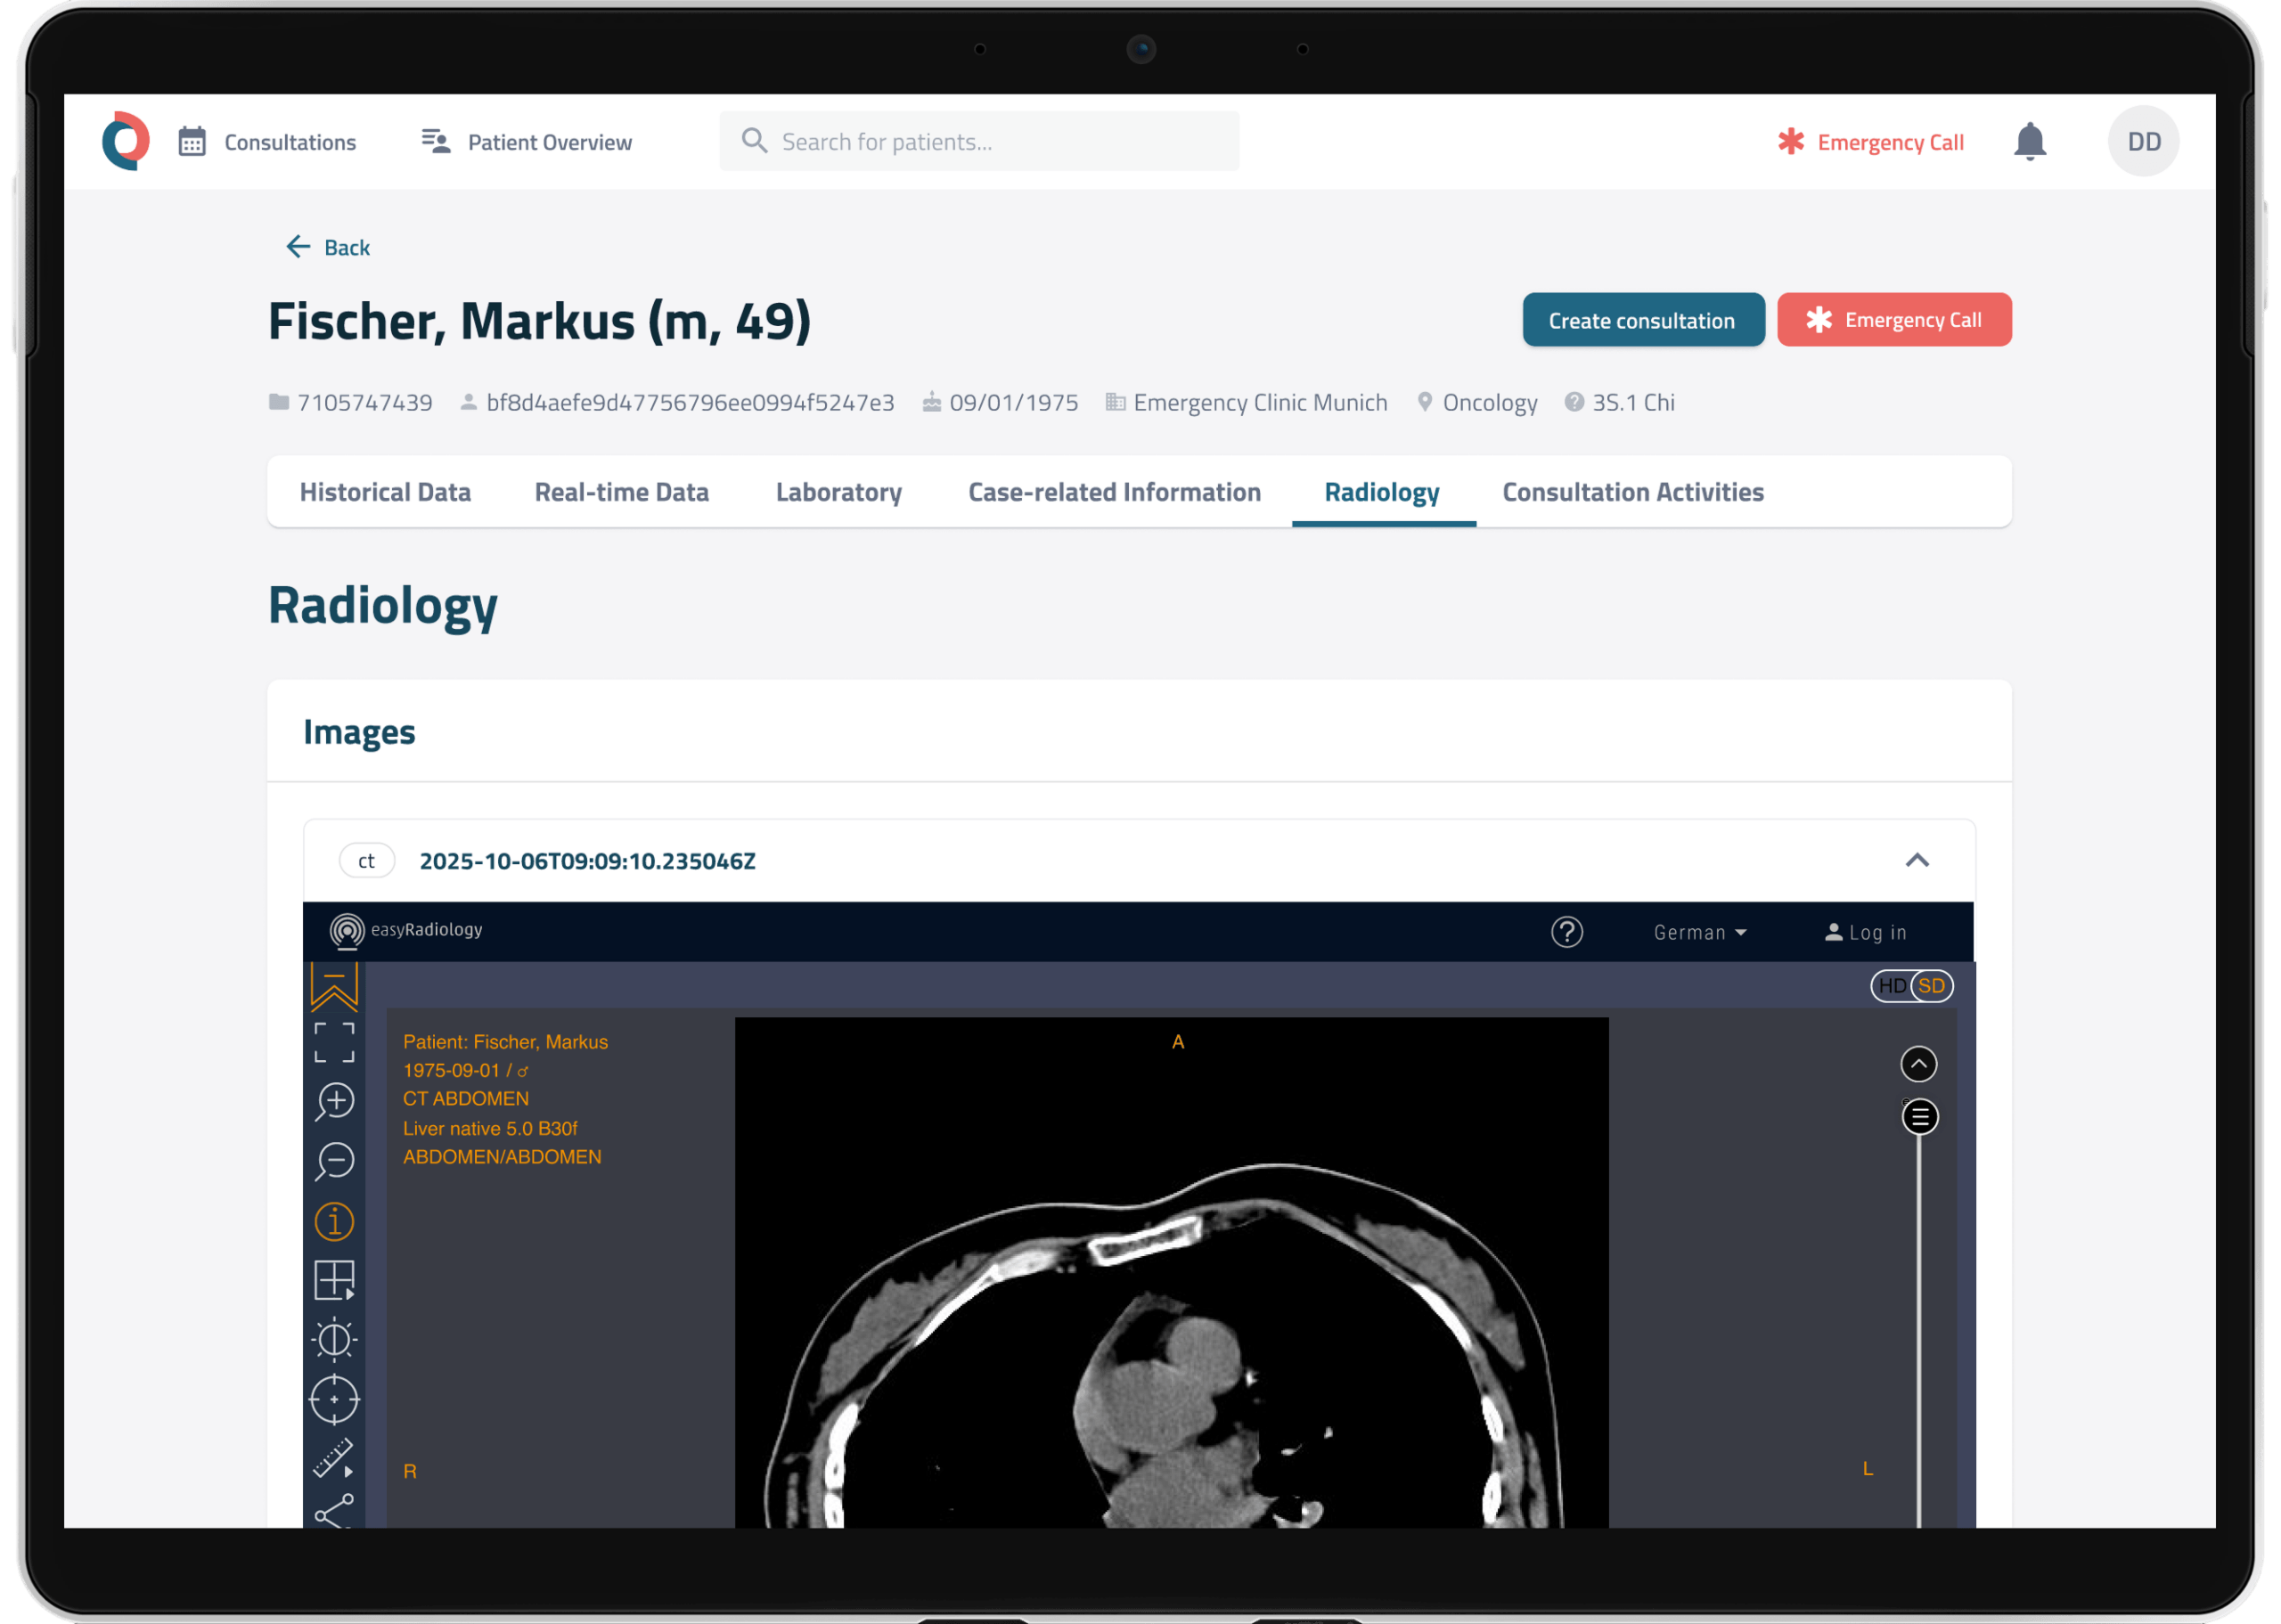2281x1624 pixels.
Task: Click the CT abdomen scan image
Action: tap(1171, 1272)
